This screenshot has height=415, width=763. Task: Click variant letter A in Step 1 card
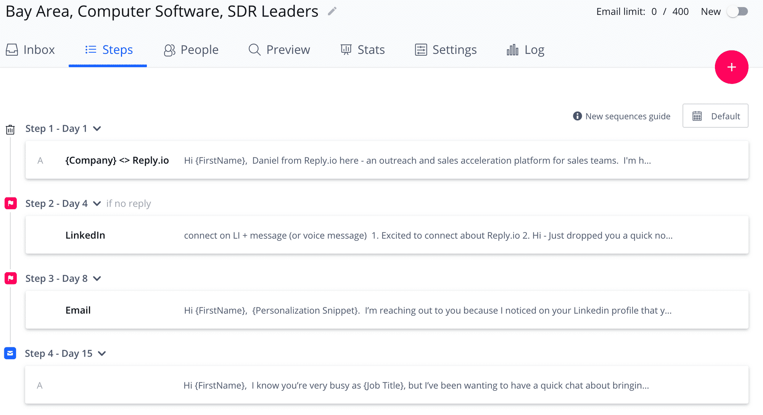(40, 161)
